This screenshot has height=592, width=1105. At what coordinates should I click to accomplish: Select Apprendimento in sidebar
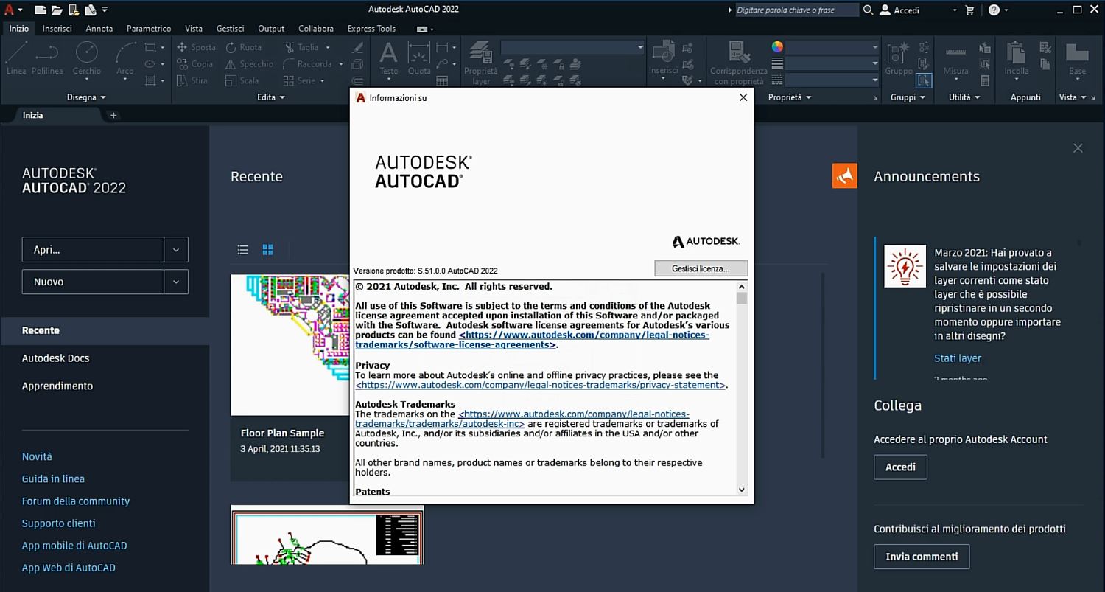57,386
